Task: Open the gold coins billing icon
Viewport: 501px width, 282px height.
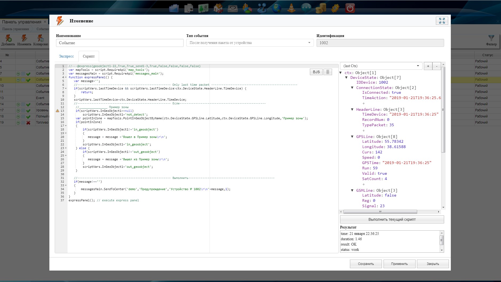Action: point(321,8)
